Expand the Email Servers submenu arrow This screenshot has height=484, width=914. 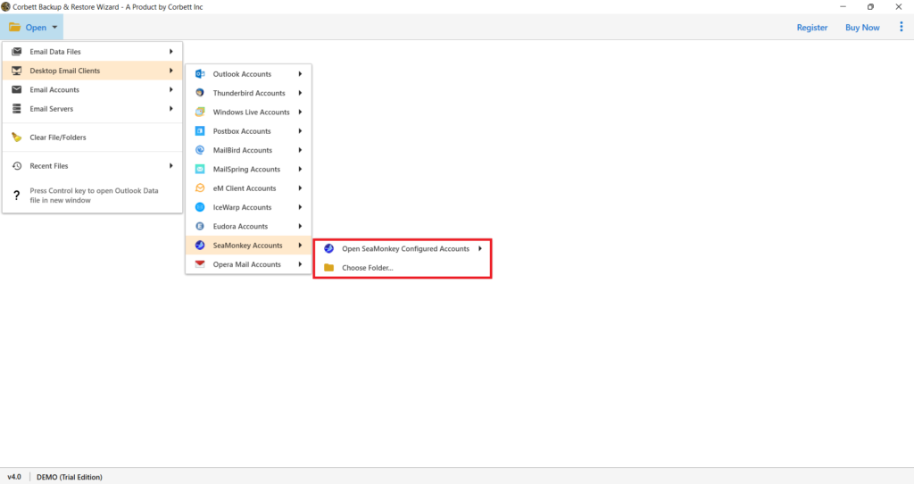pyautogui.click(x=171, y=108)
